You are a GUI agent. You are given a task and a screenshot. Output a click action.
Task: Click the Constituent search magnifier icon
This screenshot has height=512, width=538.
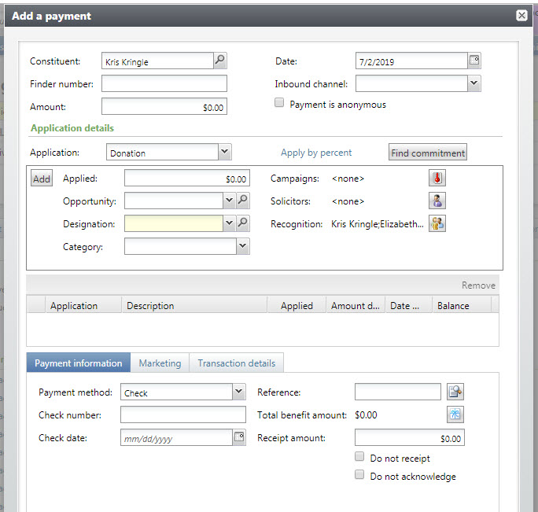(x=220, y=61)
